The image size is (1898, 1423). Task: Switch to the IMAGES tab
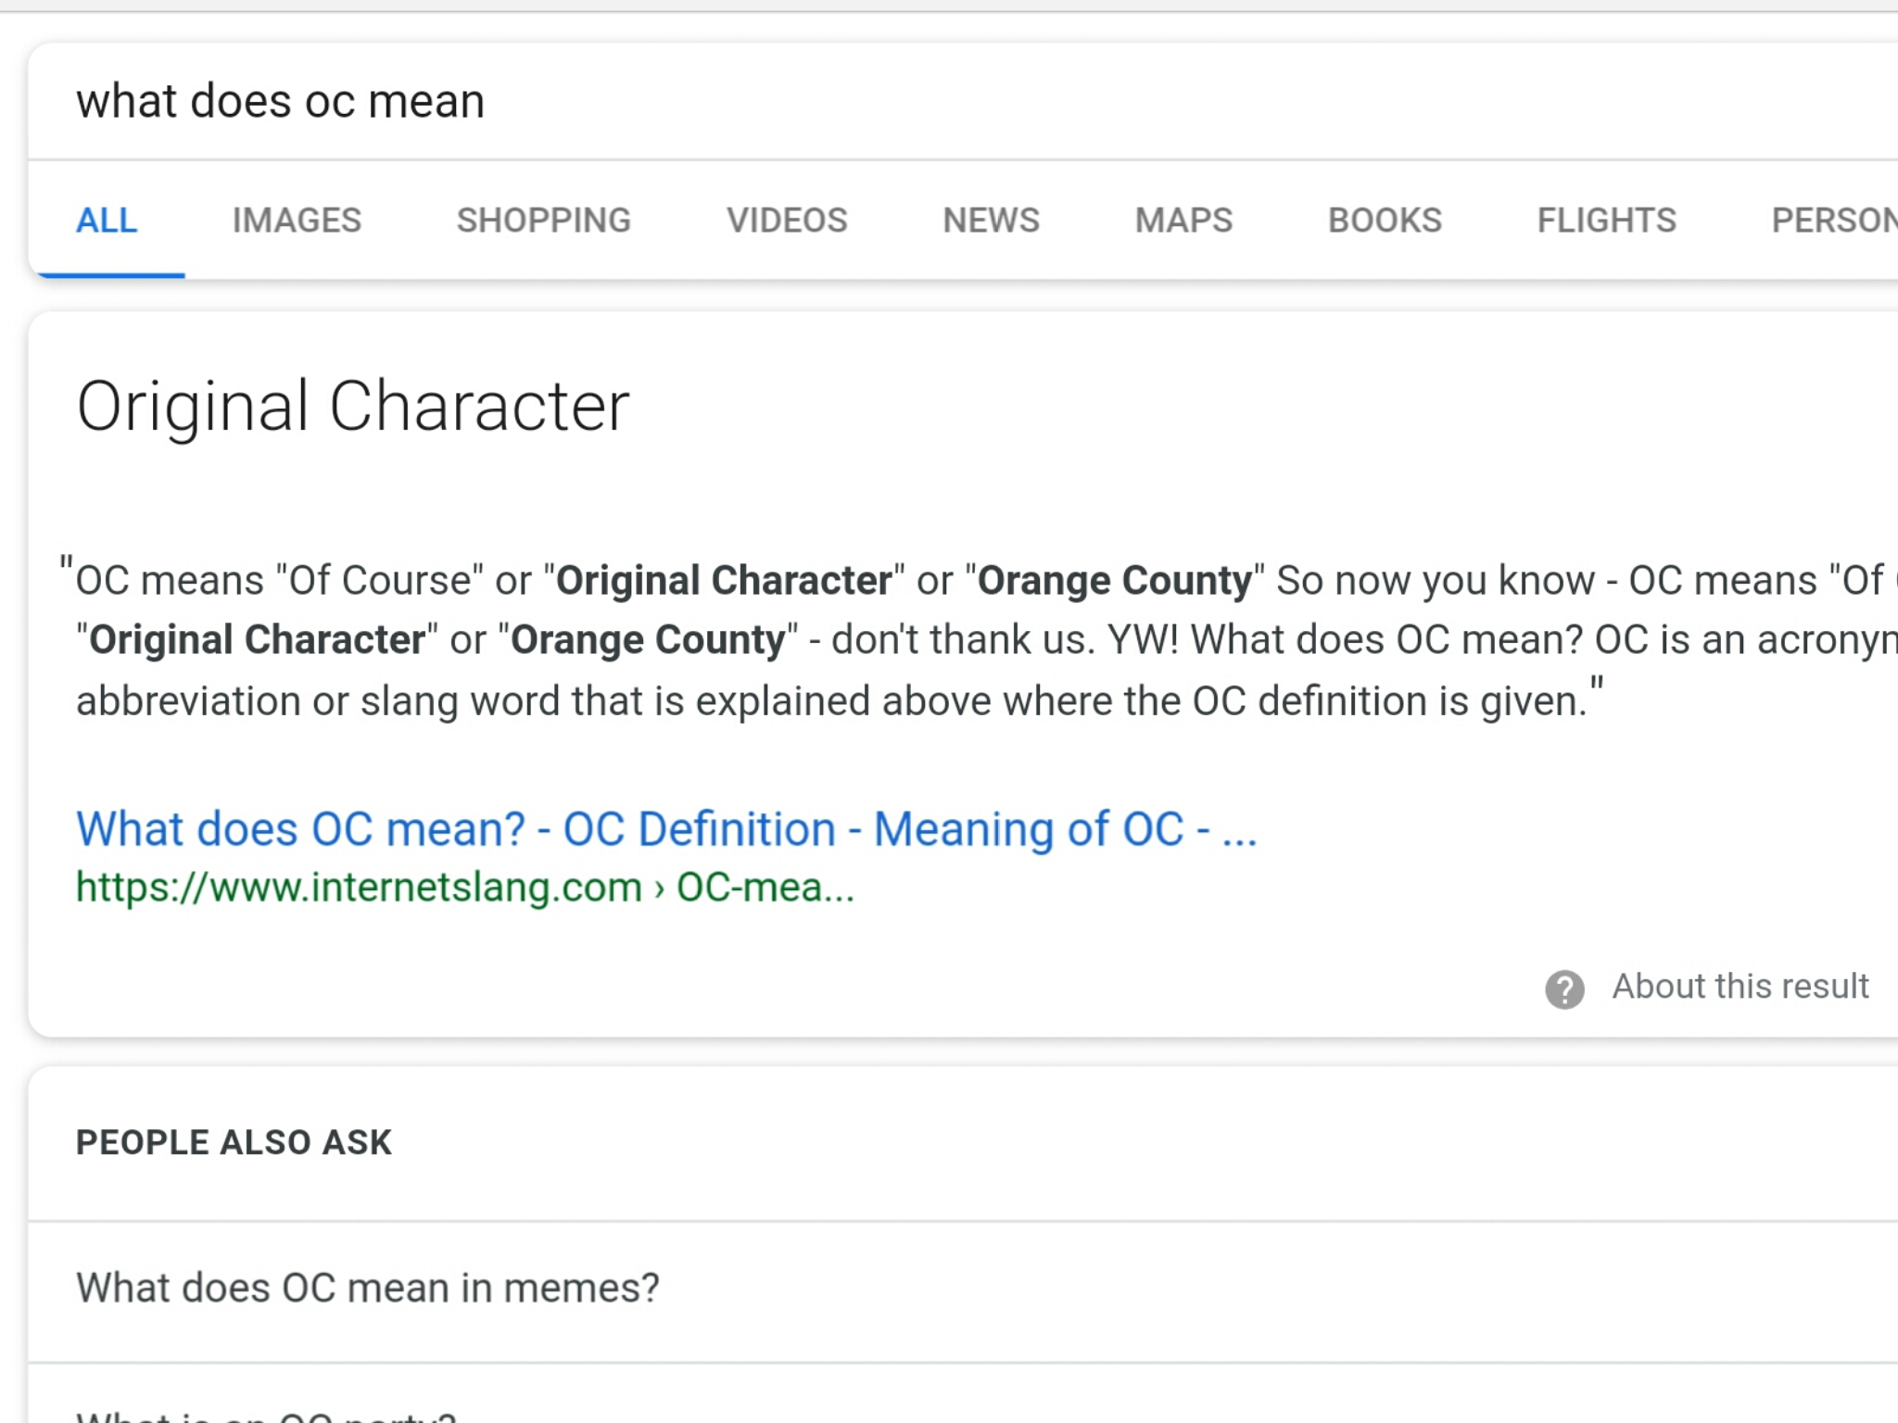pos(297,220)
